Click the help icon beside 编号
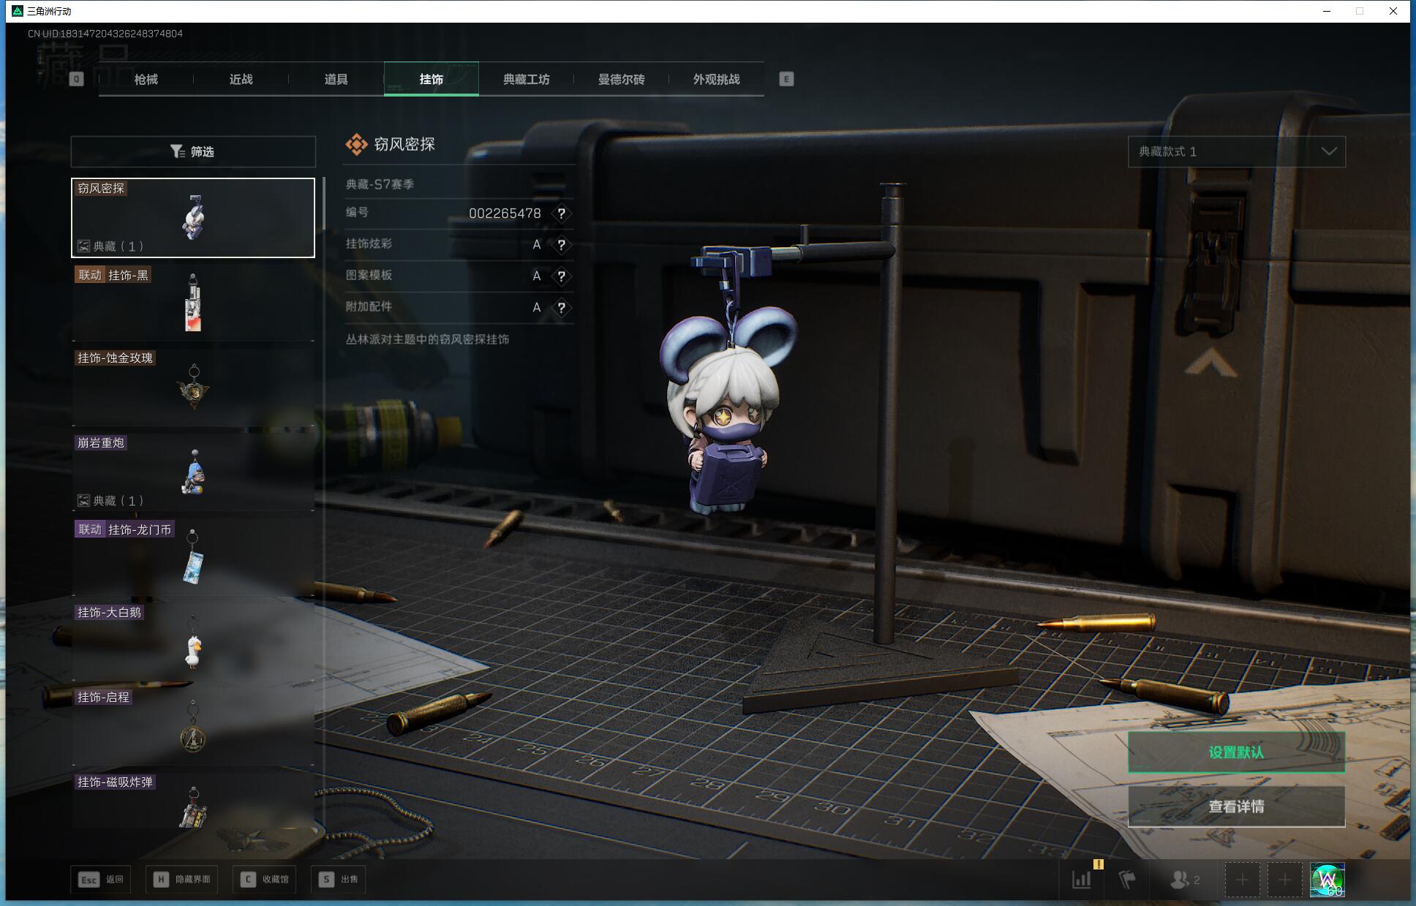Screen dimensions: 1416x906 [x=561, y=214]
